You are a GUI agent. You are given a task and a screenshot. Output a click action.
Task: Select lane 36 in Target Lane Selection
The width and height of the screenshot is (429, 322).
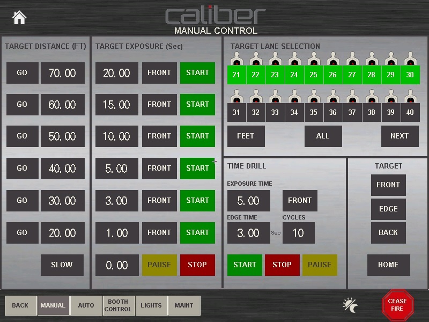coord(332,113)
